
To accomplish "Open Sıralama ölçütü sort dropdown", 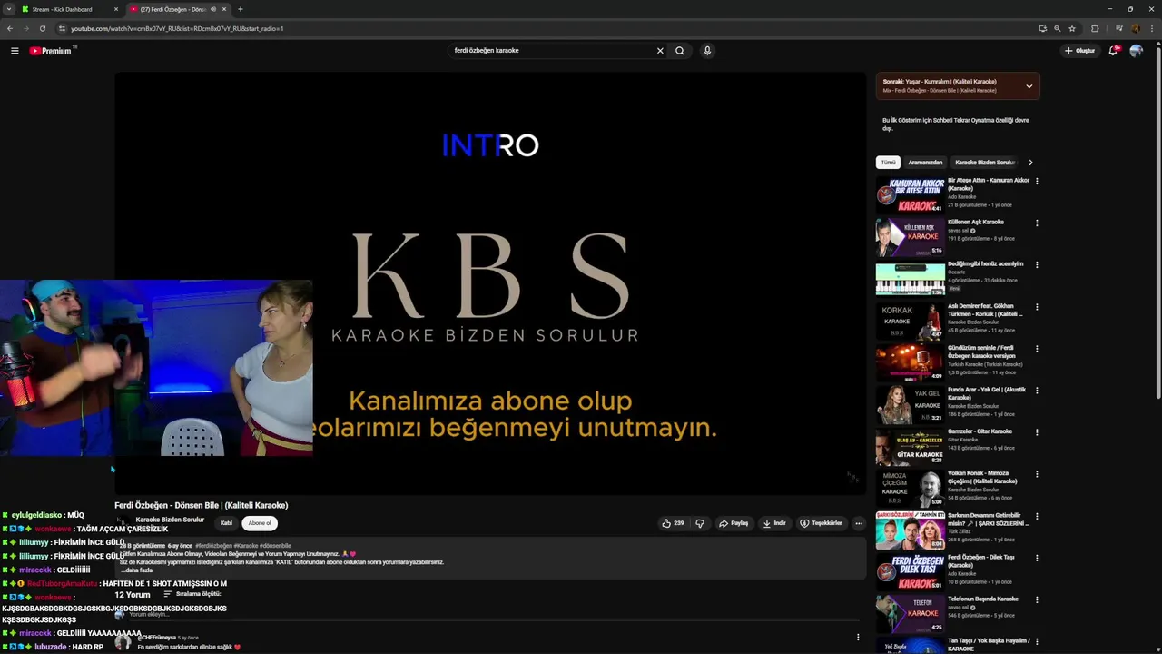I will [191, 594].
